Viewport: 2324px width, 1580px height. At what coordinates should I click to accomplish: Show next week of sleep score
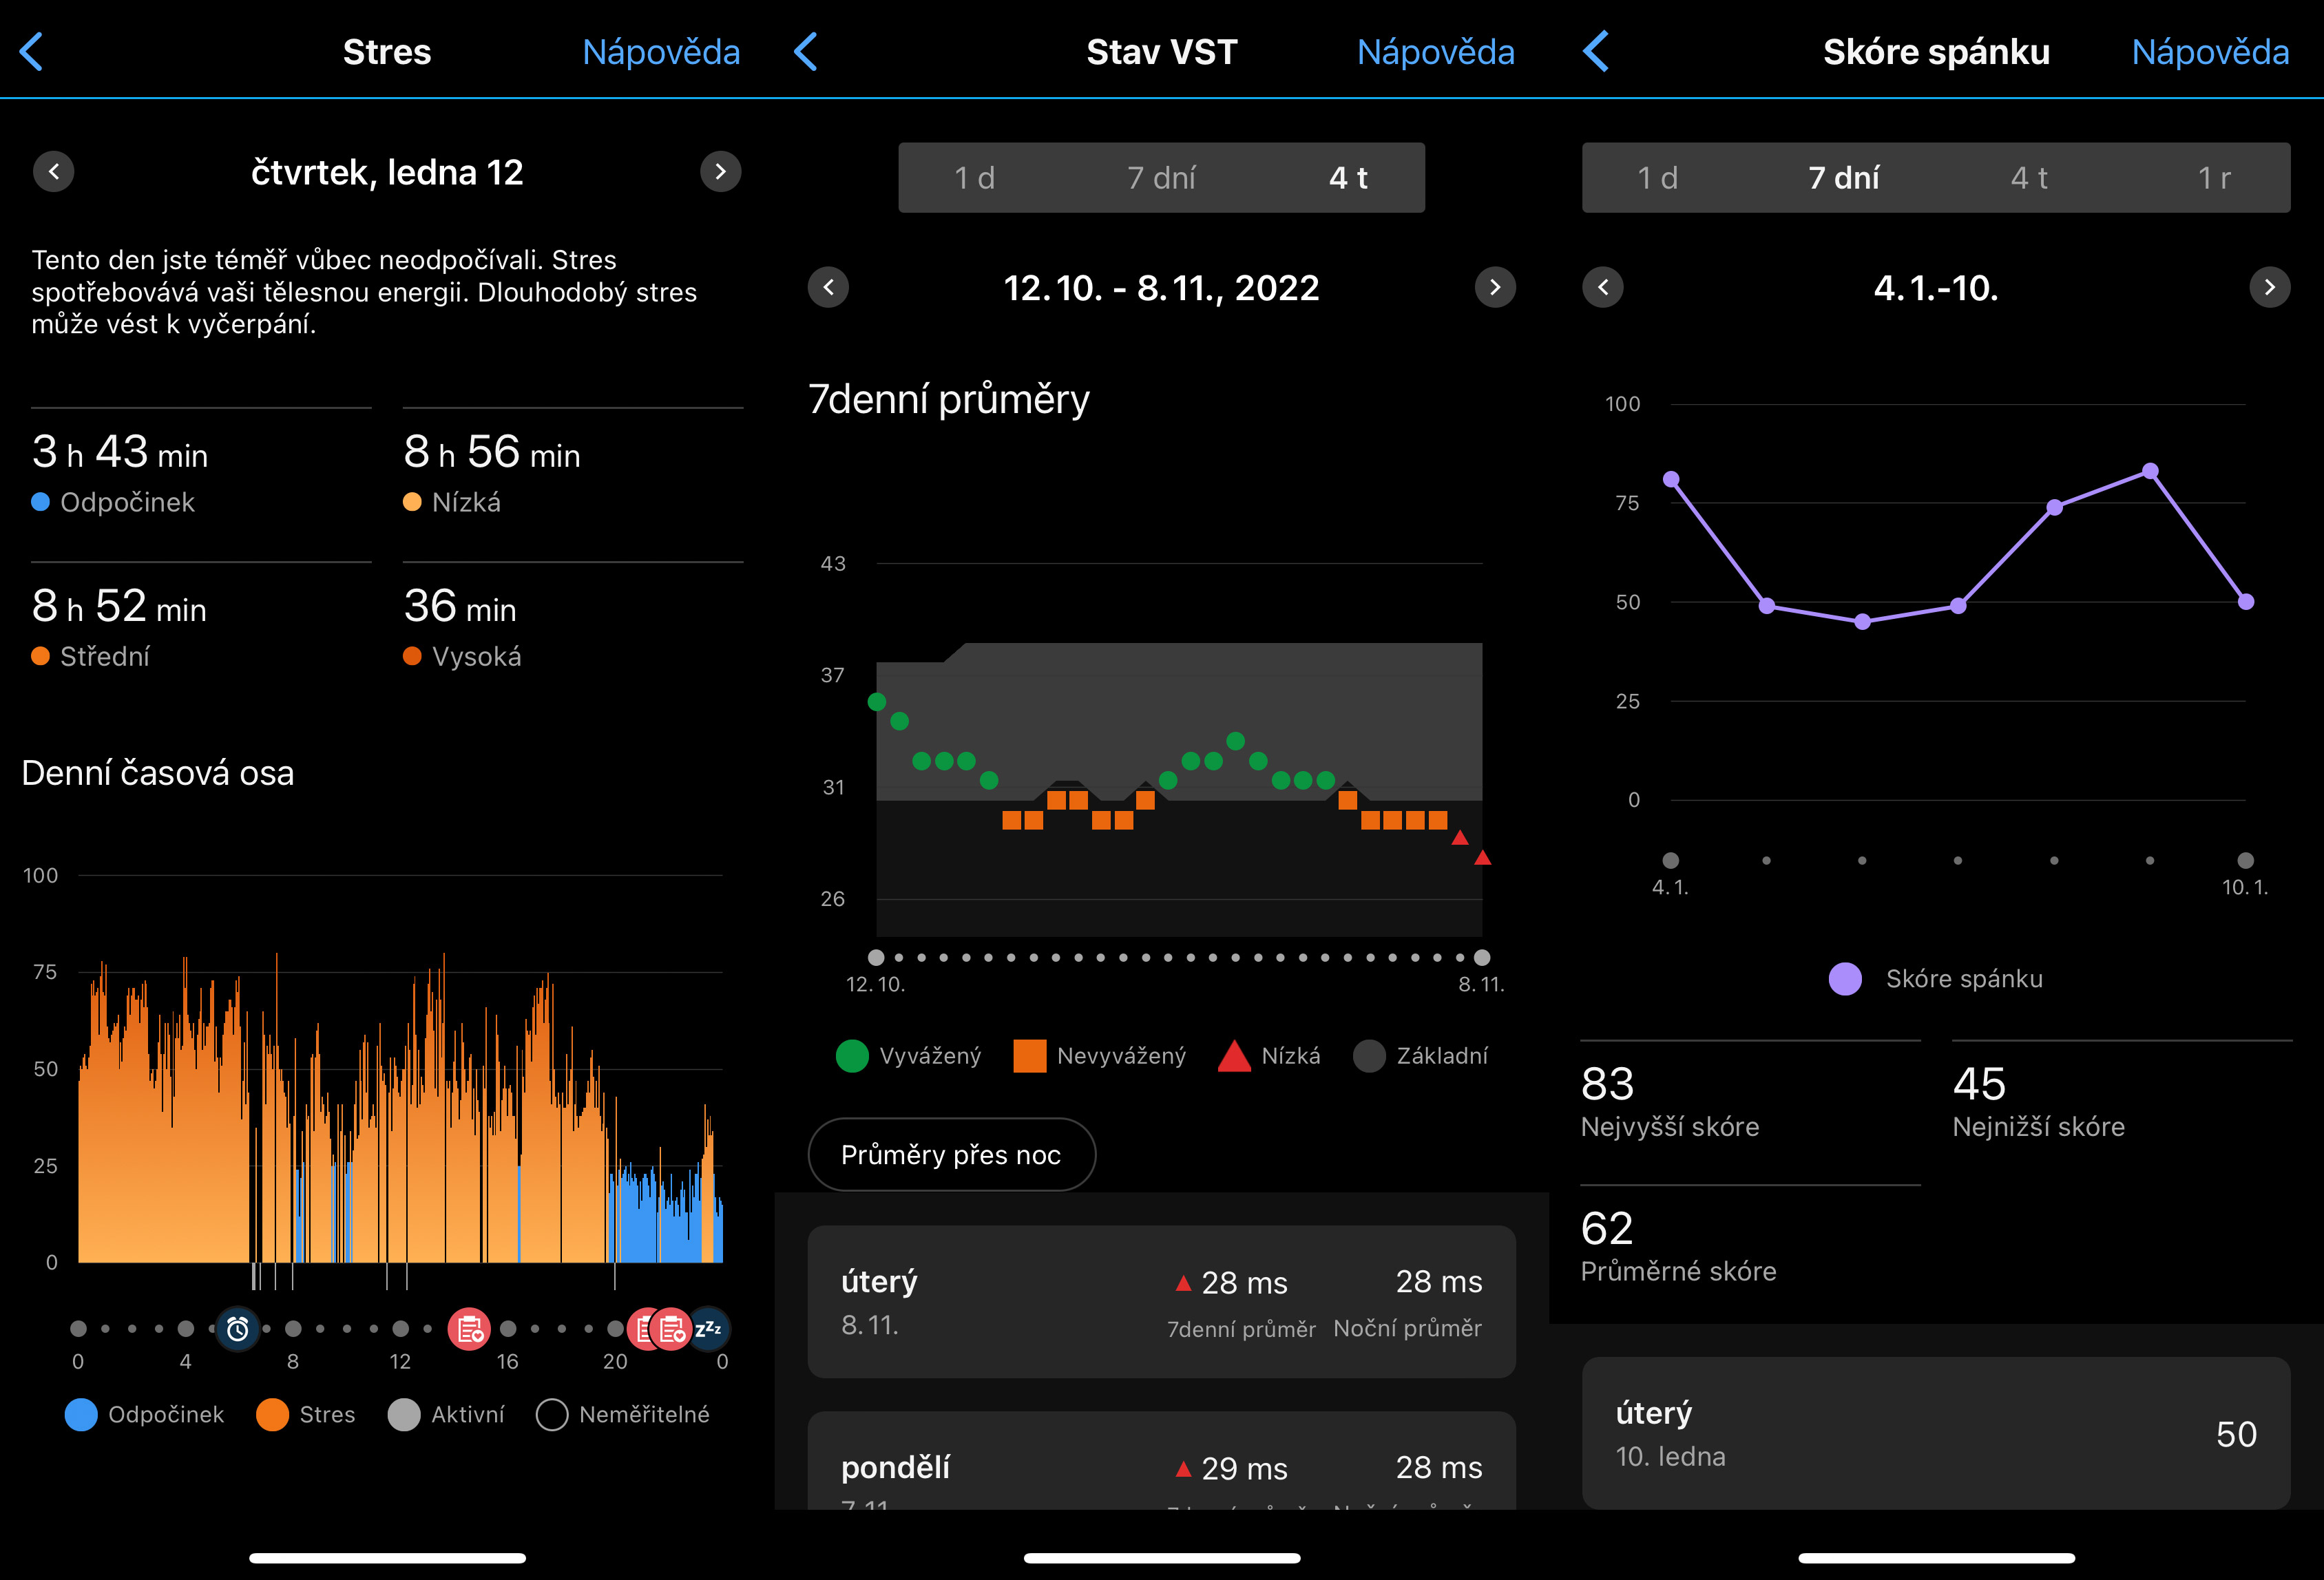(2269, 288)
